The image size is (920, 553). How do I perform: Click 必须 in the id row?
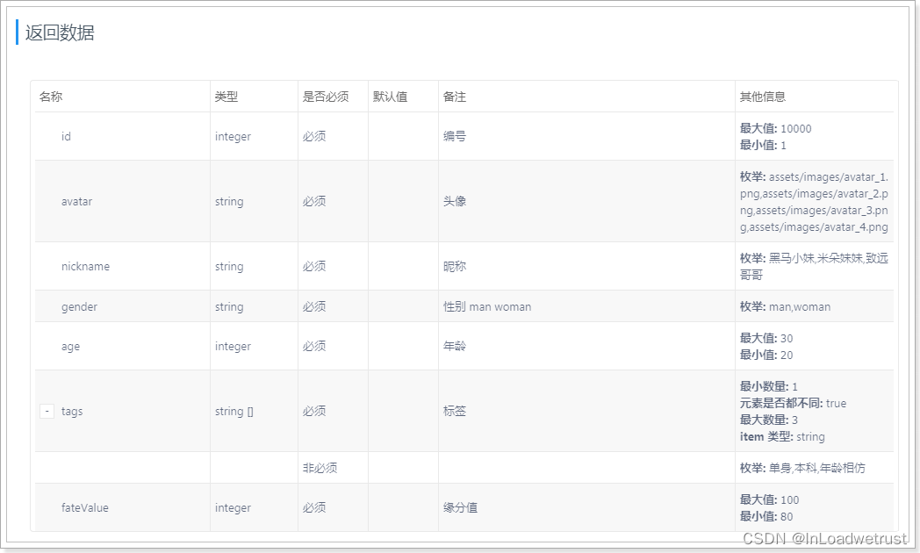click(x=314, y=136)
